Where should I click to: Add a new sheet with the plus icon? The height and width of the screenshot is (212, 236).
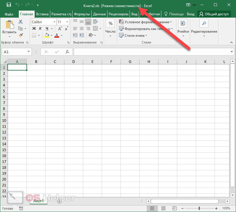[59, 201]
